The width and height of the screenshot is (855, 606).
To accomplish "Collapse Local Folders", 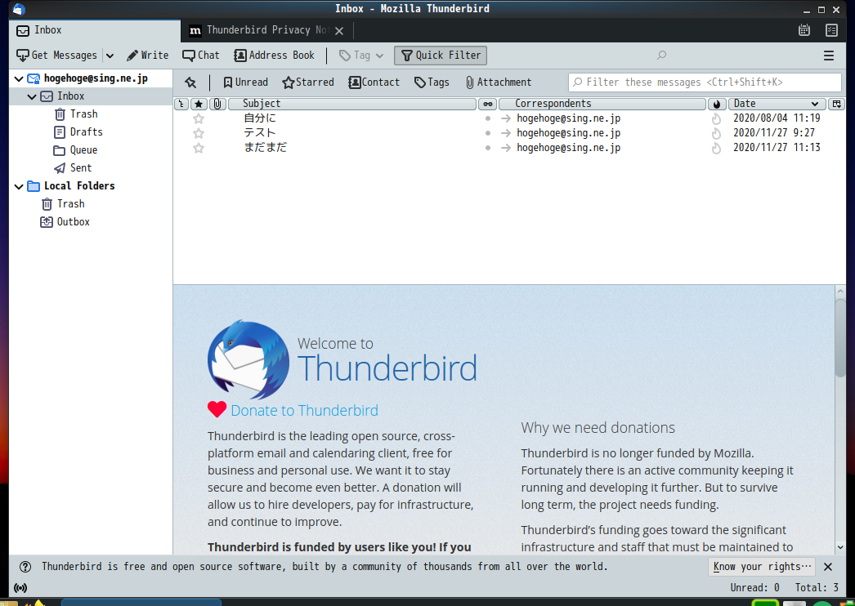I will pyautogui.click(x=19, y=186).
